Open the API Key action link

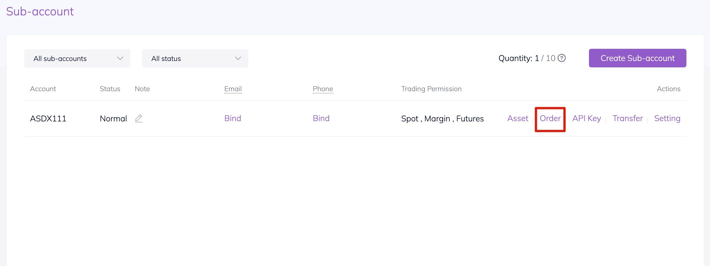(586, 118)
